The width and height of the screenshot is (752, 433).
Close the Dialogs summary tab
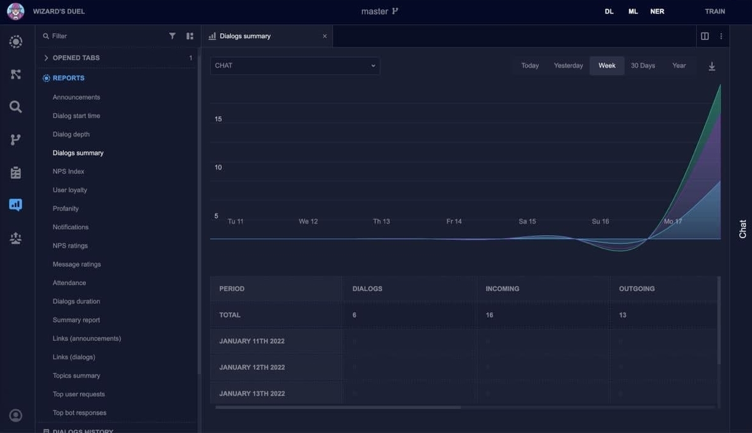coord(324,36)
